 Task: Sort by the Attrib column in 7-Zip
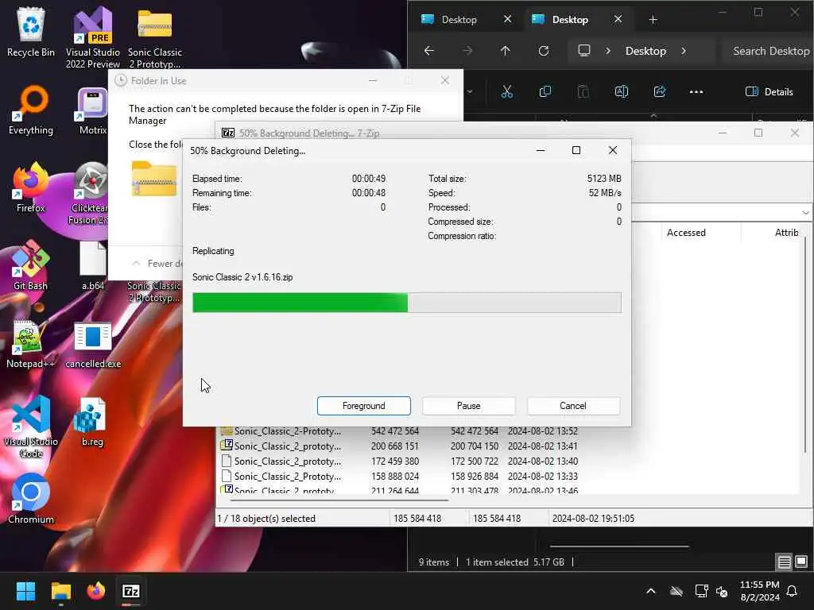(x=786, y=233)
